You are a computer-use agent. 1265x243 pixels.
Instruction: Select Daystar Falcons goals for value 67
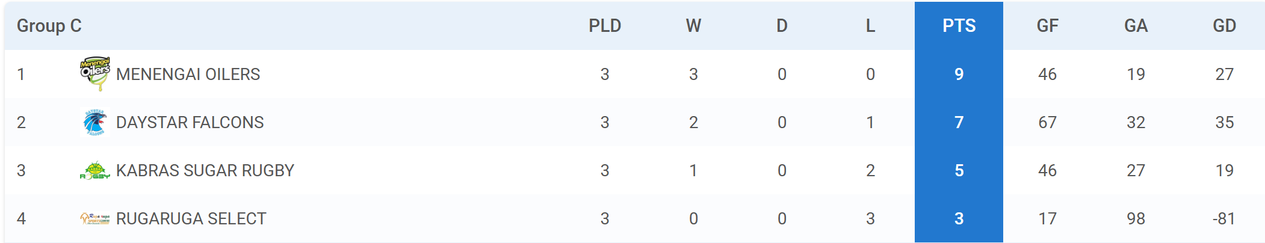(x=1047, y=122)
